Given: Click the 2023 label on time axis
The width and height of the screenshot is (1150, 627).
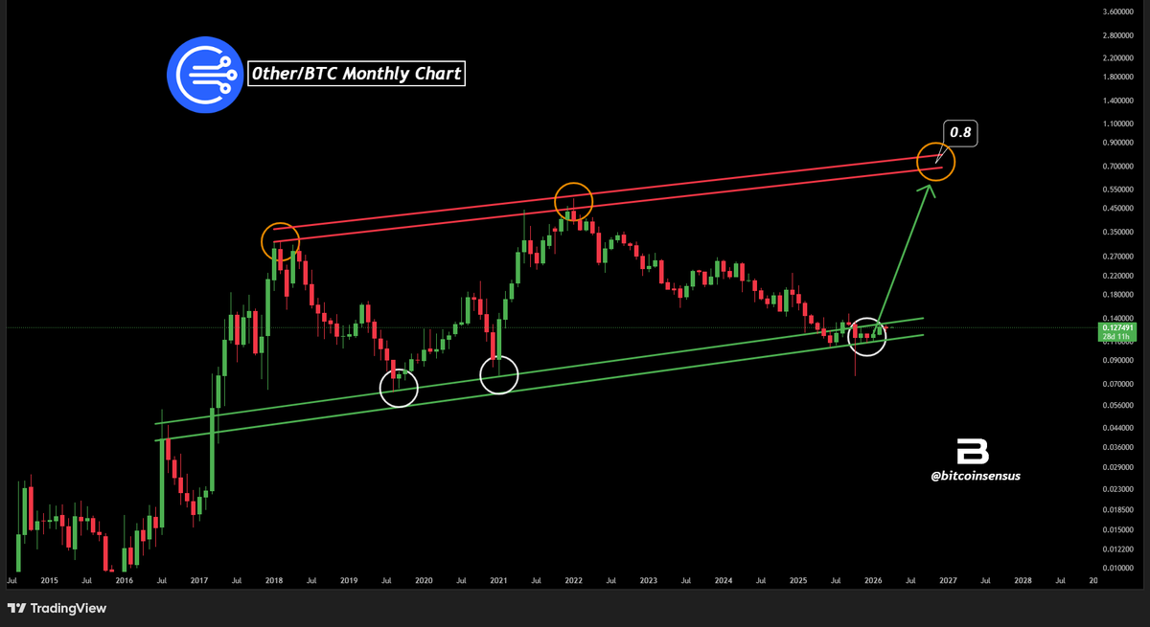Looking at the screenshot, I should (648, 580).
